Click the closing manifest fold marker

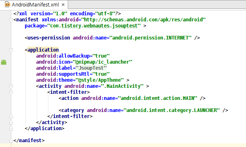click(11, 141)
